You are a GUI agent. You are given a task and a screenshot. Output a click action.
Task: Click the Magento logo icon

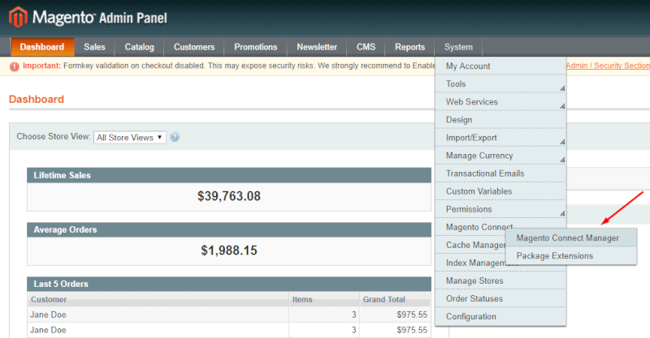pos(18,17)
